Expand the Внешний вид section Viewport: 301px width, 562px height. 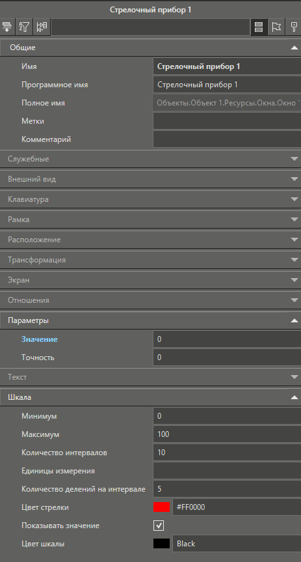point(294,179)
